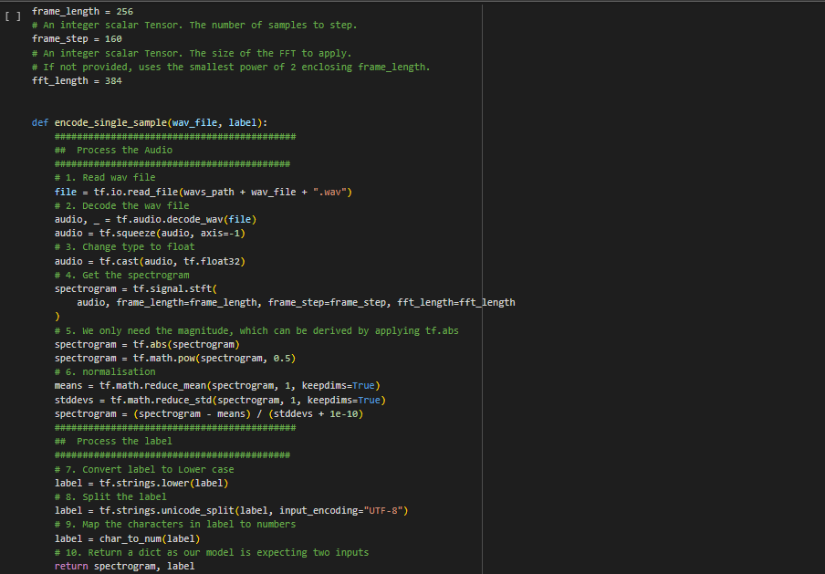Click the line with tf.io.read_file
The image size is (825, 574).
click(x=204, y=192)
